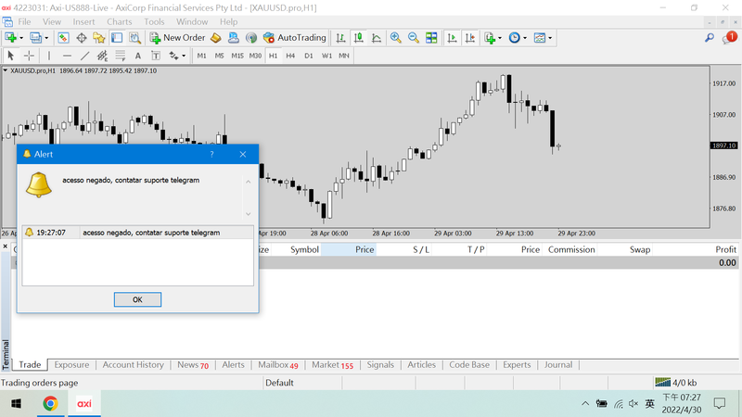Toggle chart Auto Scroll

coord(452,38)
